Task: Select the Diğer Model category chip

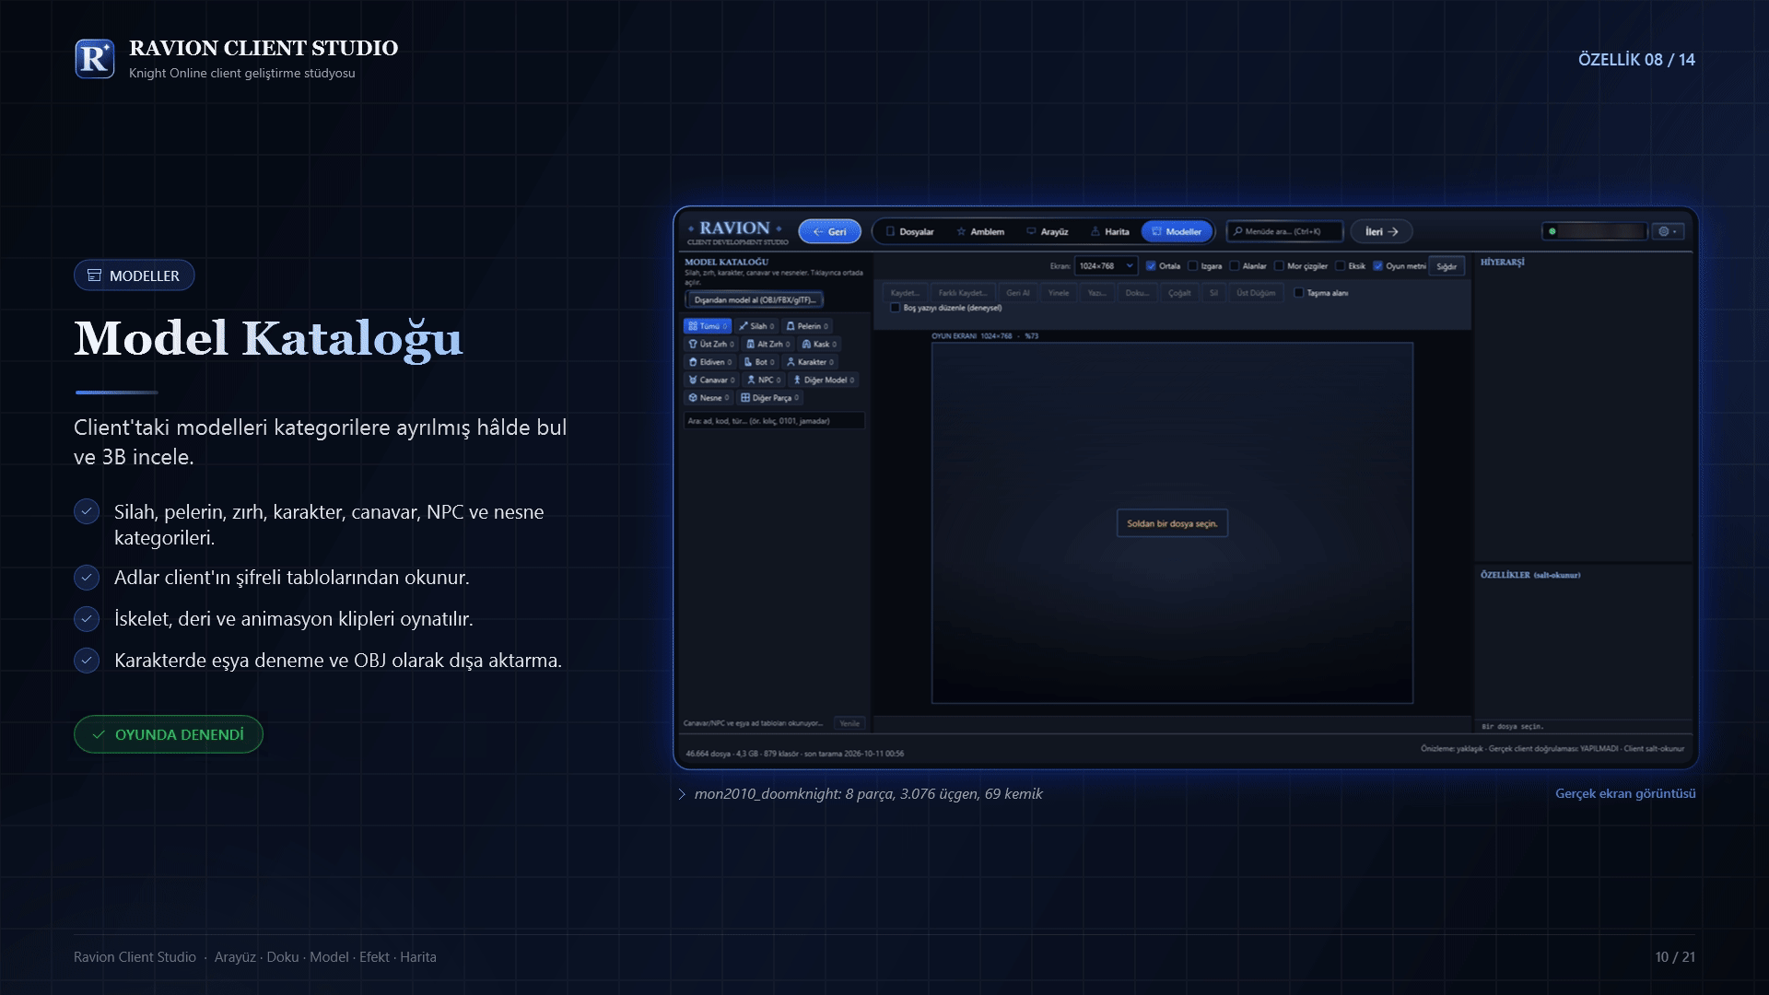Action: tap(824, 380)
